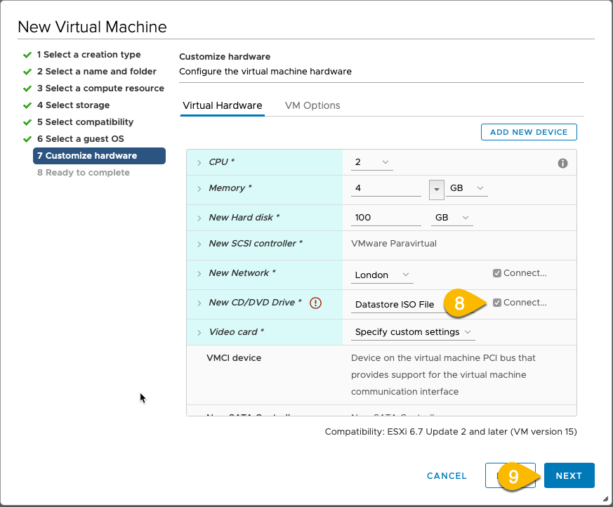Expand the Memory settings row
Screen dimensions: 613x507
click(199, 189)
